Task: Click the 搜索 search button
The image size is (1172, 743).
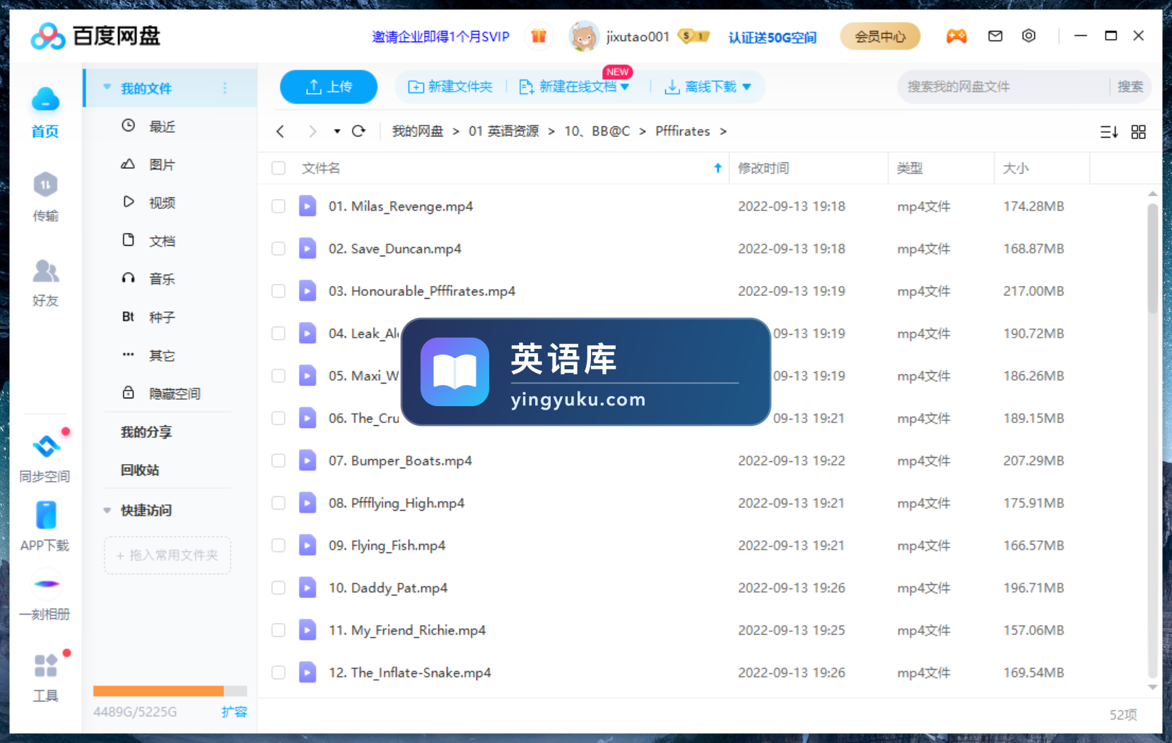Action: pyautogui.click(x=1130, y=87)
